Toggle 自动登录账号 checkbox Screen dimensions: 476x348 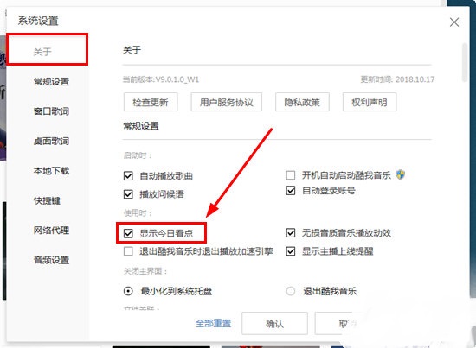tap(291, 191)
